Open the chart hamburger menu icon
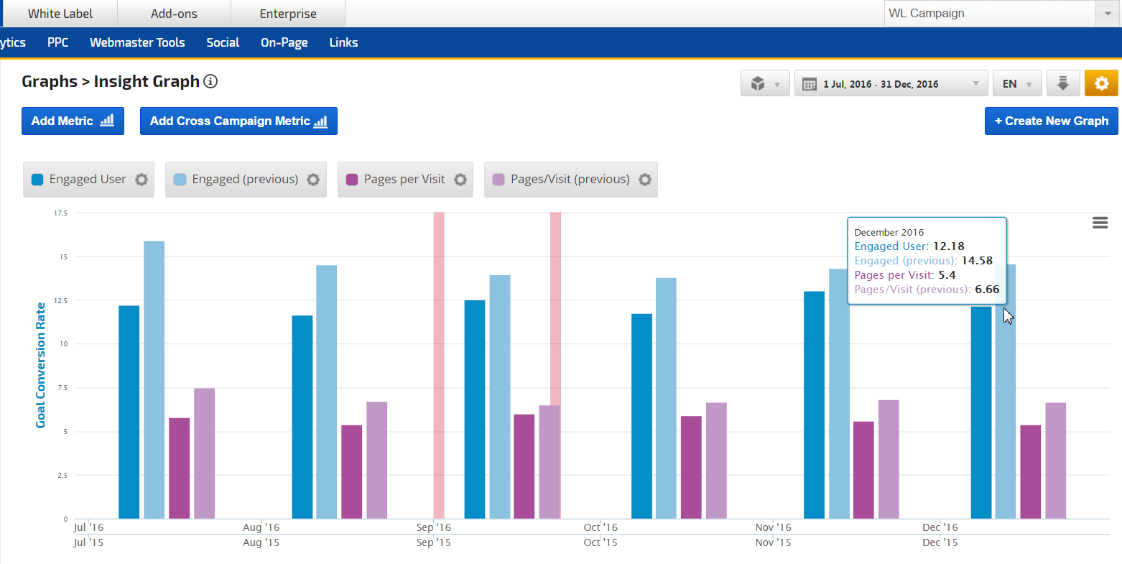Screen dimensions: 1122x564 coord(1100,223)
